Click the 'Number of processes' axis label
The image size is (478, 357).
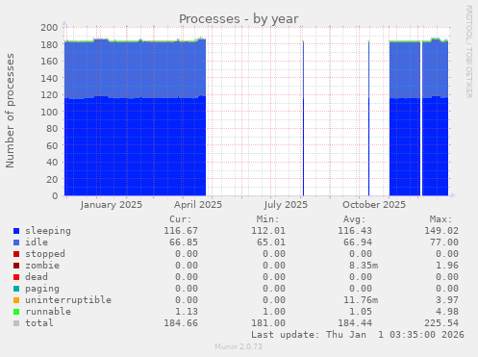click(x=10, y=111)
